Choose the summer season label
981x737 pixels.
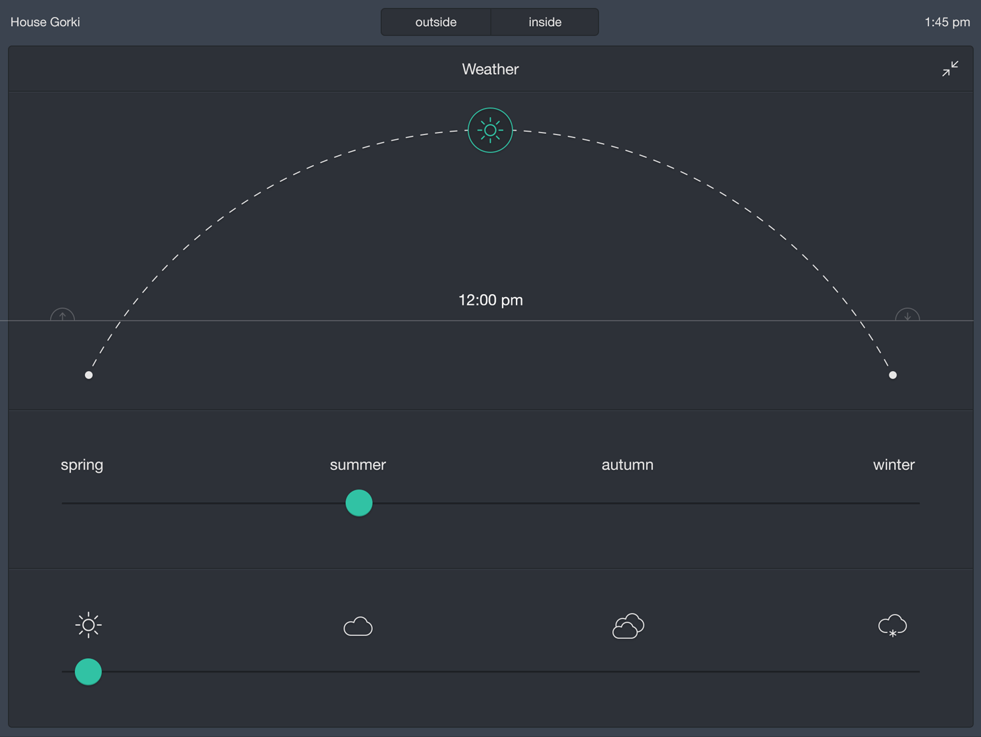pos(358,465)
